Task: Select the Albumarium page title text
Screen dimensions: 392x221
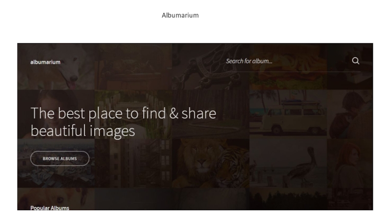Action: pos(180,15)
